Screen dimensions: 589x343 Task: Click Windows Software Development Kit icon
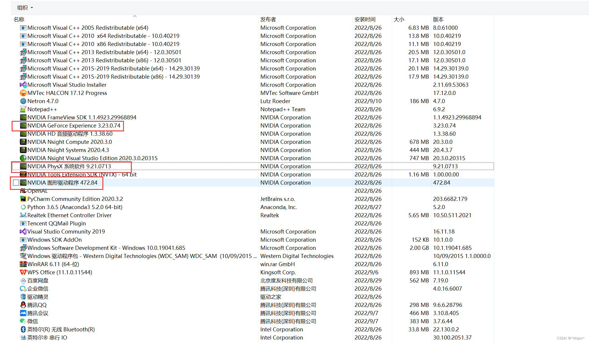(23, 248)
